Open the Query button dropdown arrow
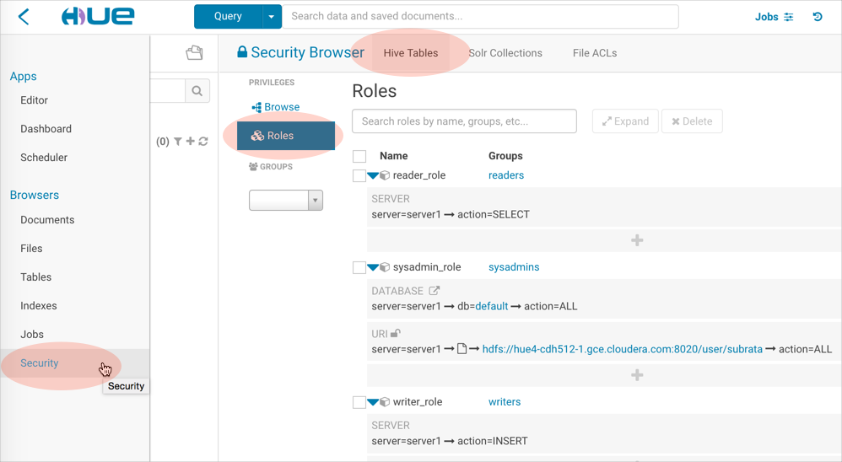The width and height of the screenshot is (842, 462). tap(271, 17)
